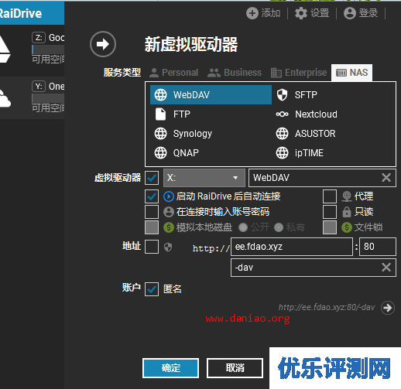
Task: Open the X: drive letter dropdown
Action: tap(204, 178)
